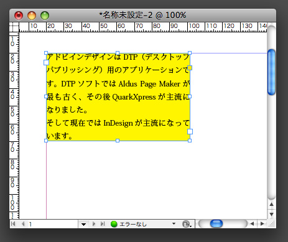The height and width of the screenshot is (242, 288).
Task: Select the left-middle frame handle
Action: pyautogui.click(x=46, y=96)
